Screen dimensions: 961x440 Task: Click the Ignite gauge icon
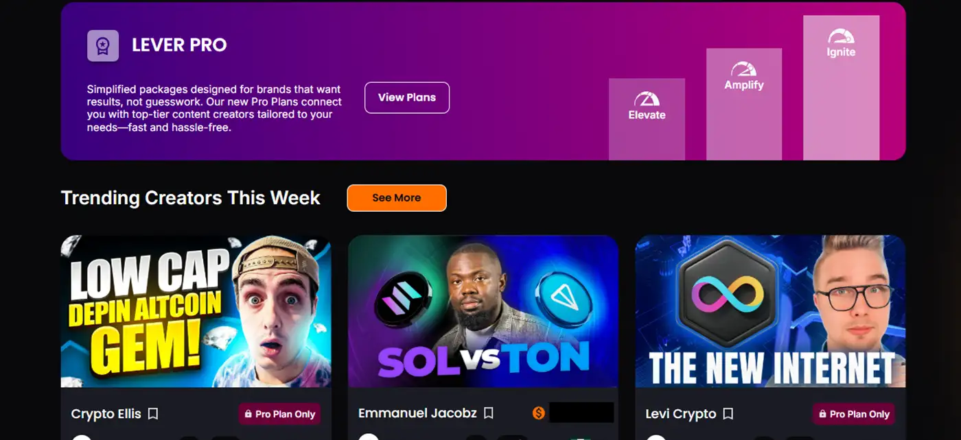[x=841, y=36]
